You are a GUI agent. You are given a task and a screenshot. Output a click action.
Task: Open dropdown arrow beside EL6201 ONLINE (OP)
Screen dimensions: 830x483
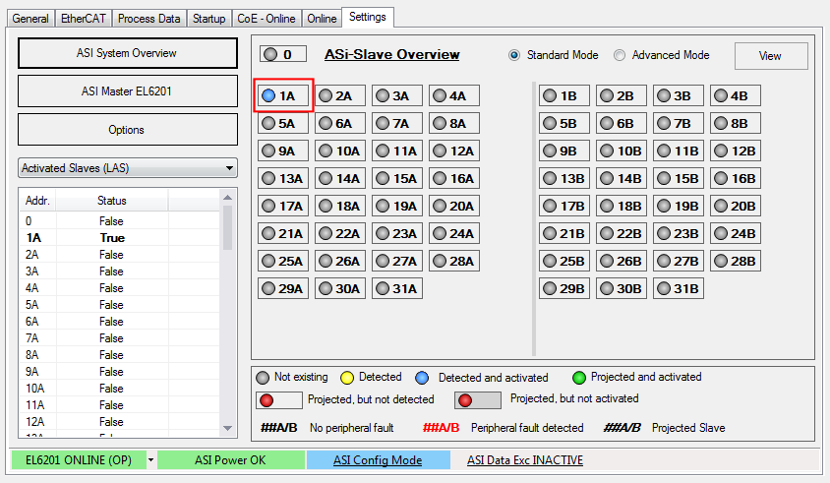click(x=150, y=459)
